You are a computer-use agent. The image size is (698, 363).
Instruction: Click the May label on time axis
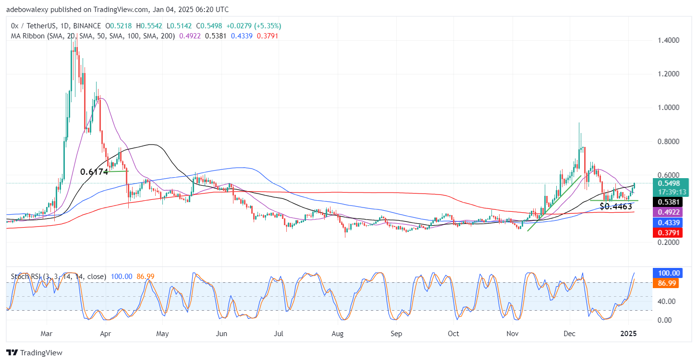click(163, 333)
